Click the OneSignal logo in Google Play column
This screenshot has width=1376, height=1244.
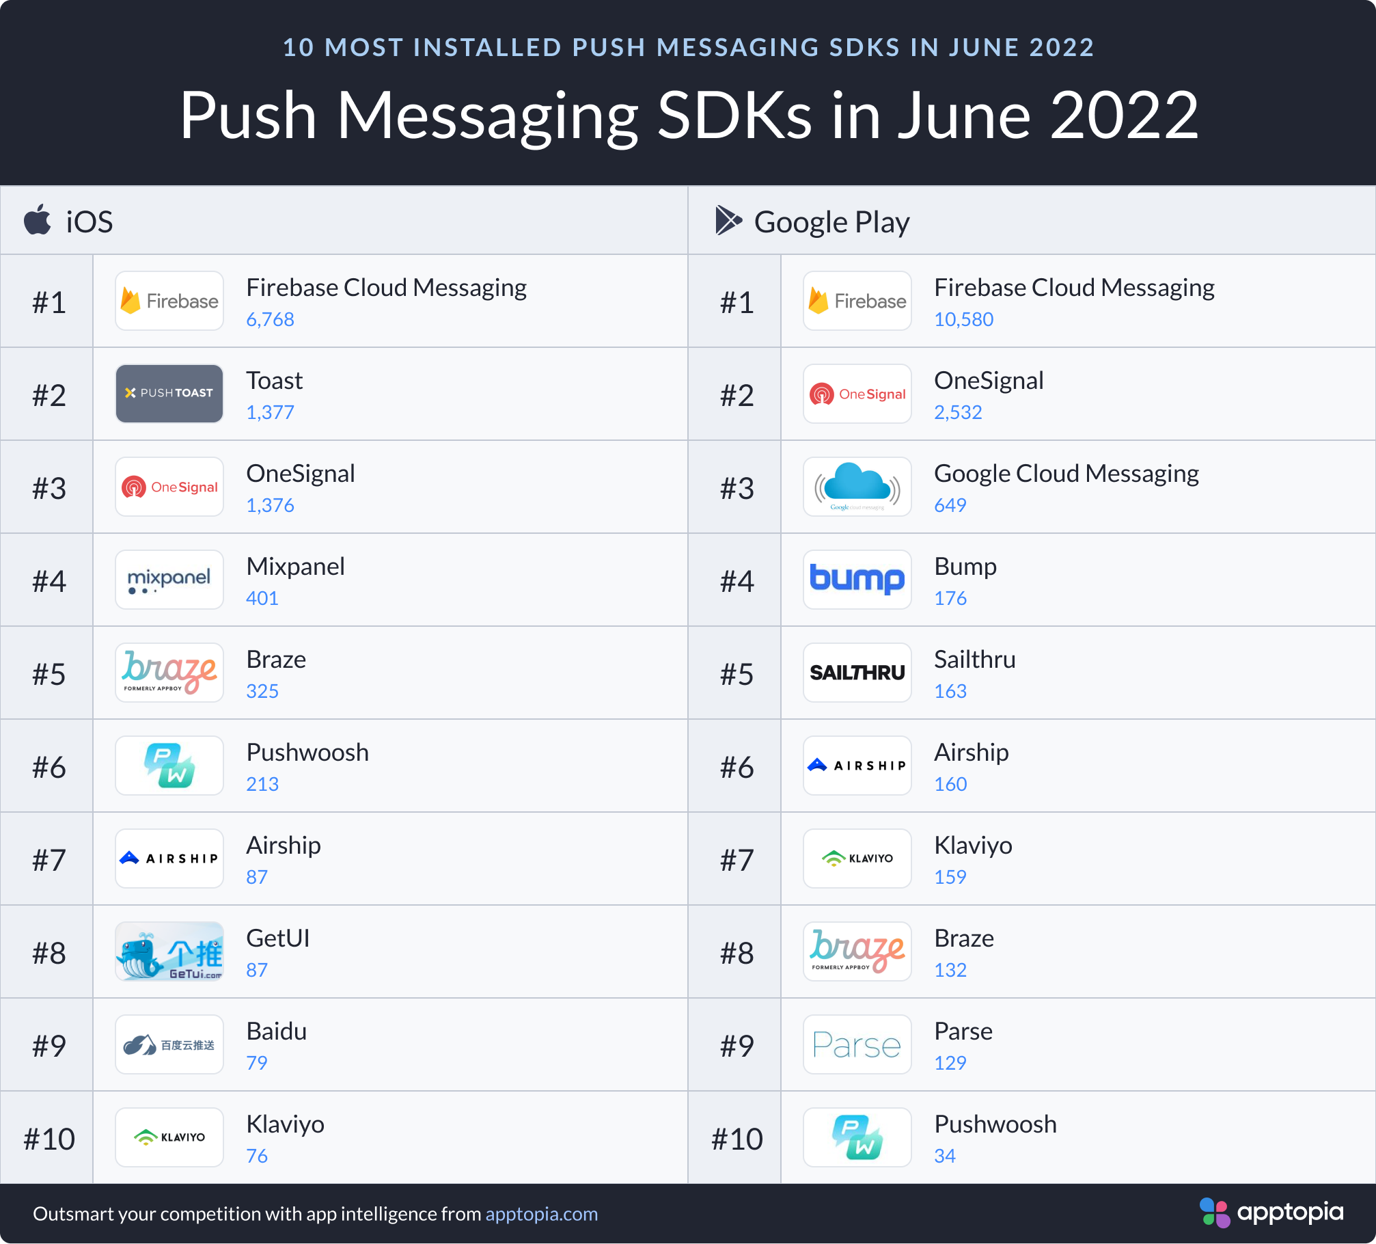(x=857, y=394)
